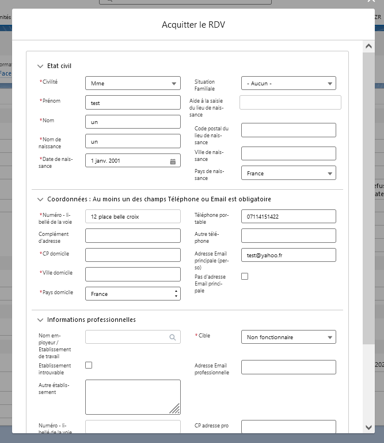Collapse the Informations professionnelles section
Viewport: 384px width, 443px height.
pos(40,320)
